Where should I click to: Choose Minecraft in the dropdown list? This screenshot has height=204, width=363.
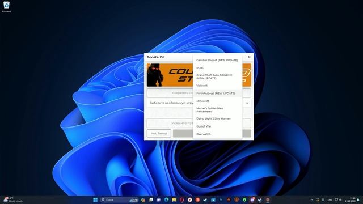(x=217, y=101)
